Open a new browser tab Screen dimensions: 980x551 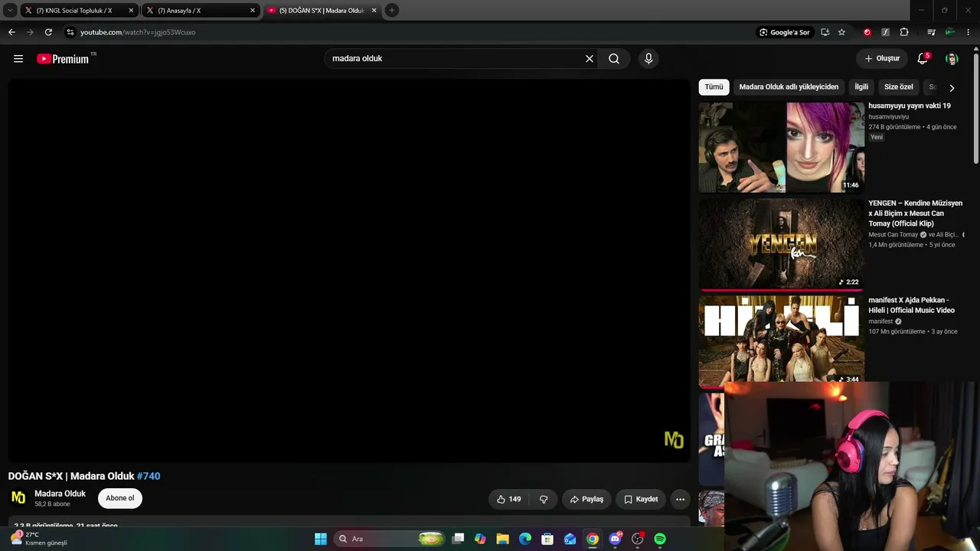pos(391,11)
